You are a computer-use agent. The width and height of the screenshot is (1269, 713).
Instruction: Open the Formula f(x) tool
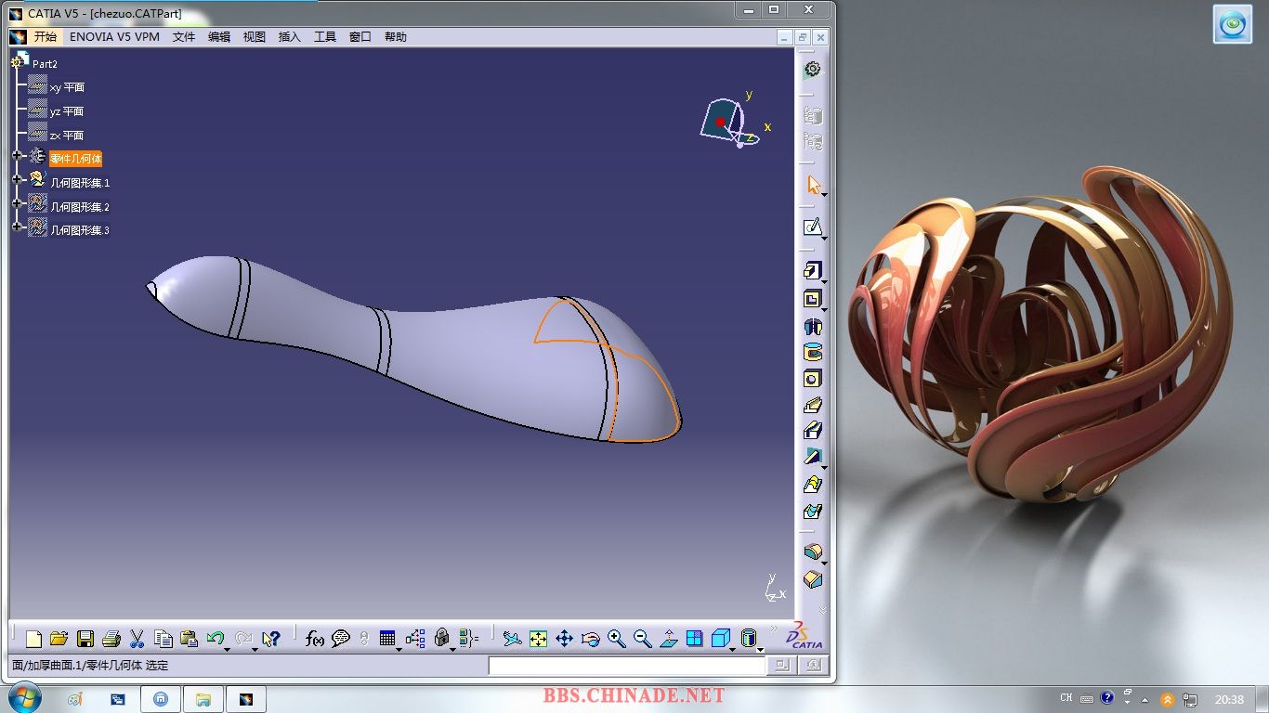[315, 639]
